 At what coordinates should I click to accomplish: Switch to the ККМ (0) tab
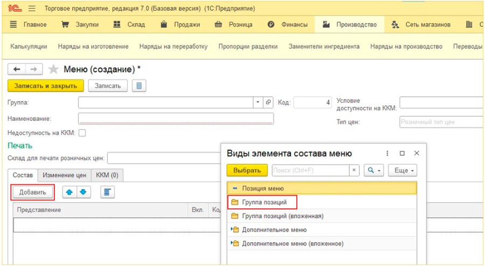click(x=107, y=175)
